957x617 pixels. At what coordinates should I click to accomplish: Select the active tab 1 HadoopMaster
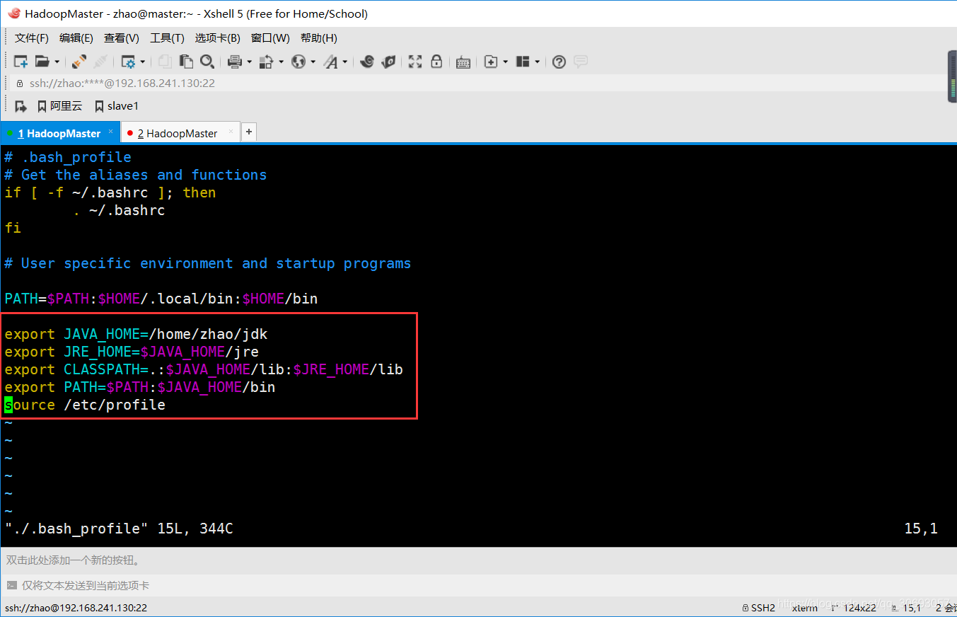[59, 133]
